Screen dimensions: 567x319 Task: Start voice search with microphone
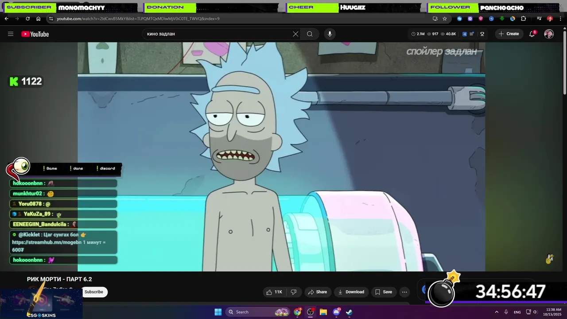[x=330, y=34]
